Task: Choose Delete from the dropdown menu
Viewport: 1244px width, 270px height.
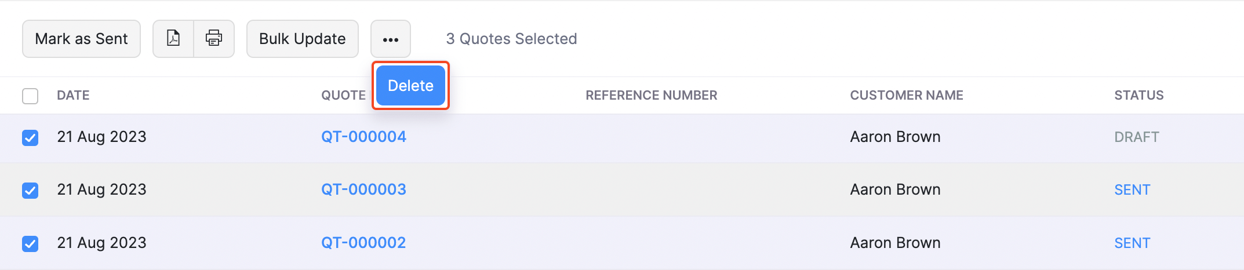Action: [410, 86]
